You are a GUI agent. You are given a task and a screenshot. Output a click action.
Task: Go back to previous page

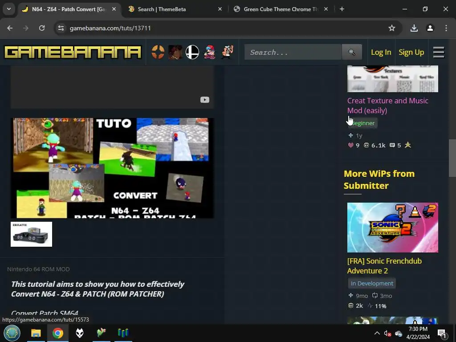pyautogui.click(x=10, y=28)
